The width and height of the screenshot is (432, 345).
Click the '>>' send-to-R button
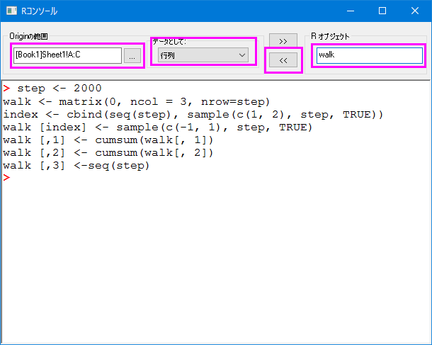tap(283, 41)
